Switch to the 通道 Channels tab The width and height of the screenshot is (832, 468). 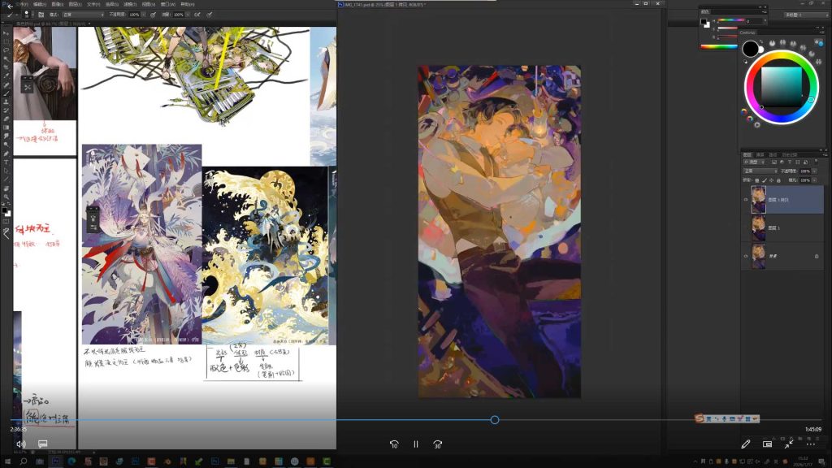click(760, 154)
